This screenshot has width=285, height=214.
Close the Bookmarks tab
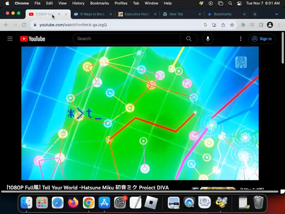(244, 14)
